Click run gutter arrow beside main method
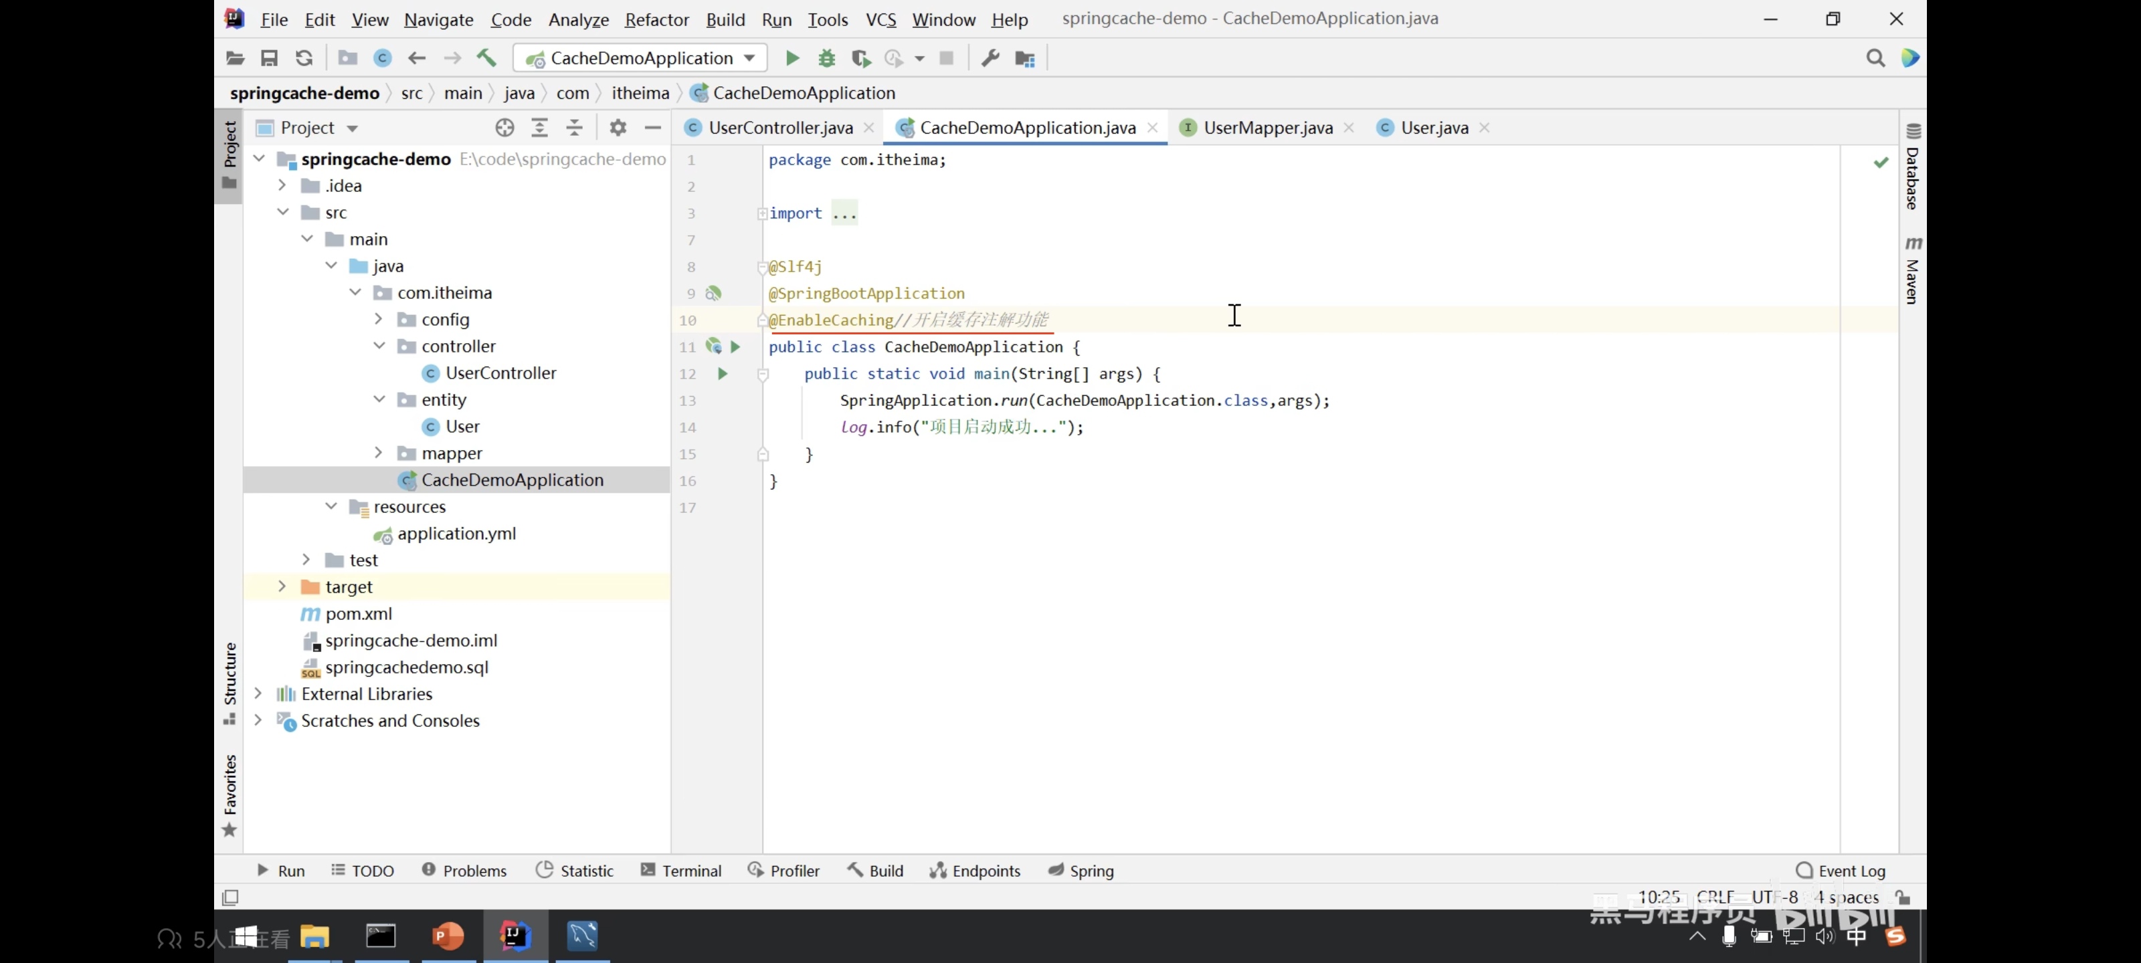The height and width of the screenshot is (963, 2141). pos(723,374)
